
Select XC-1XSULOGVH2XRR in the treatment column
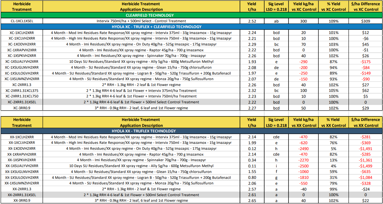22,73
